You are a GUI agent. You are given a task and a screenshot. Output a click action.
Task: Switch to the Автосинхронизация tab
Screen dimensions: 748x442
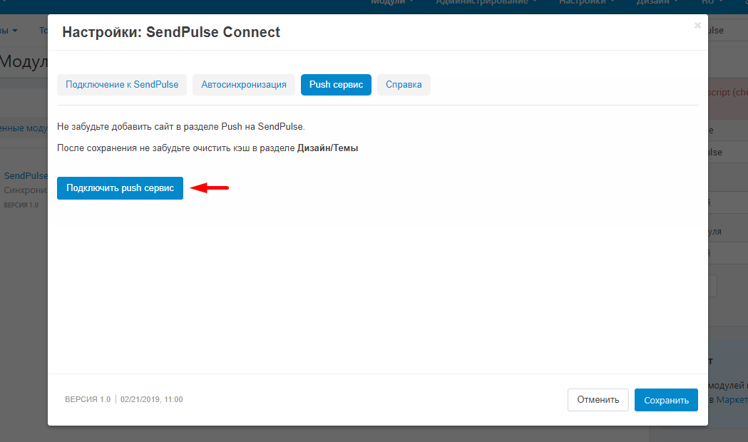click(x=244, y=85)
